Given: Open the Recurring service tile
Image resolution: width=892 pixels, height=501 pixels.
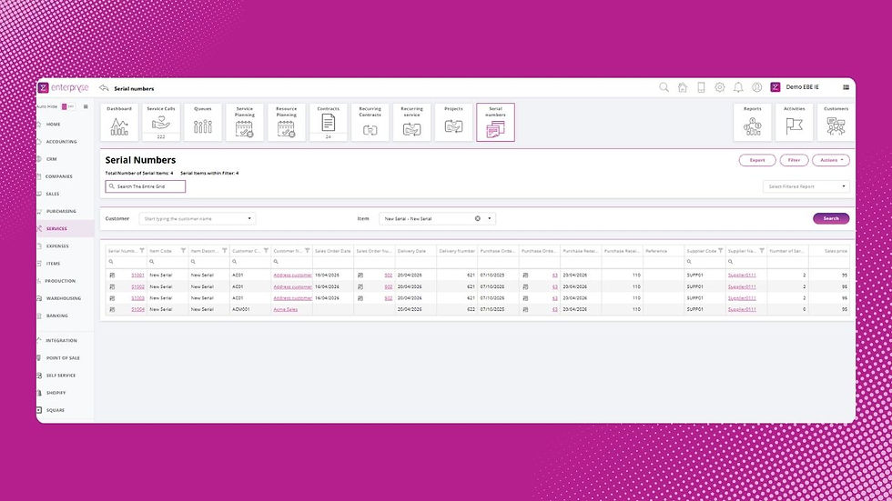Looking at the screenshot, I should point(411,122).
